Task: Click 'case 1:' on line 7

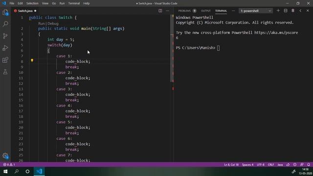Action: click(64, 56)
